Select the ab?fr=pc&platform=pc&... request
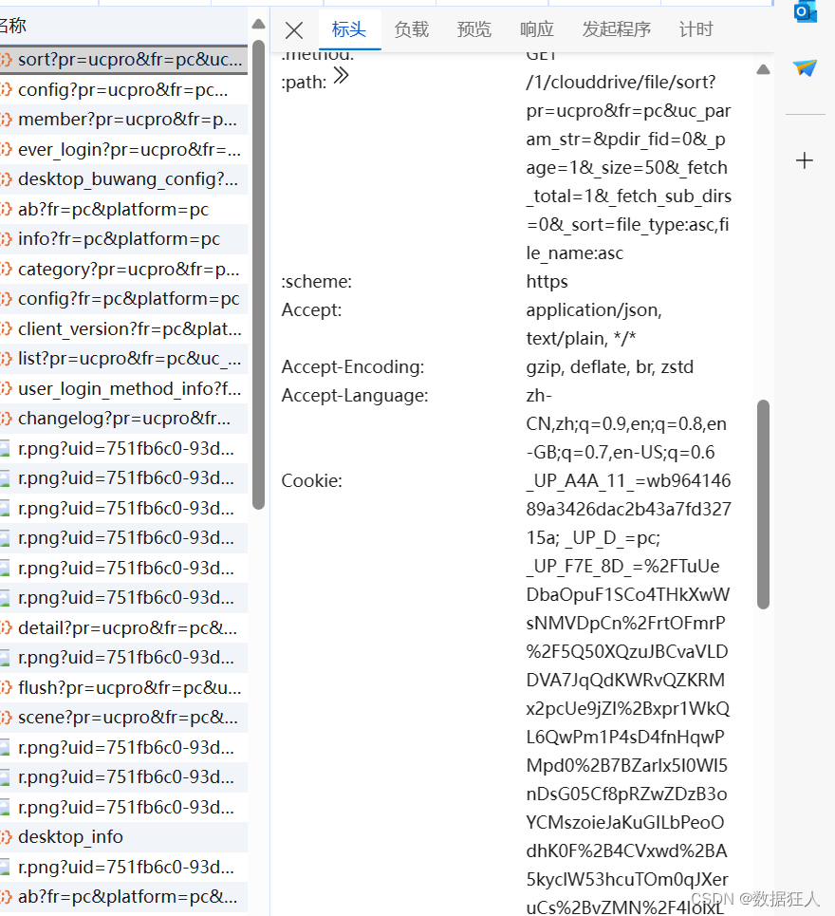This screenshot has width=835, height=916. click(x=123, y=897)
